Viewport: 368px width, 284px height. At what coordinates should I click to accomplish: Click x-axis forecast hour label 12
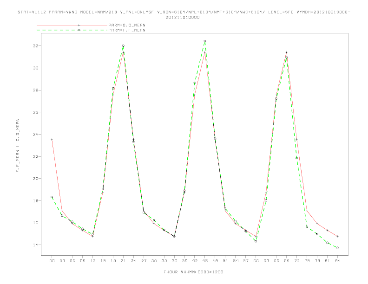pyautogui.click(x=93, y=261)
